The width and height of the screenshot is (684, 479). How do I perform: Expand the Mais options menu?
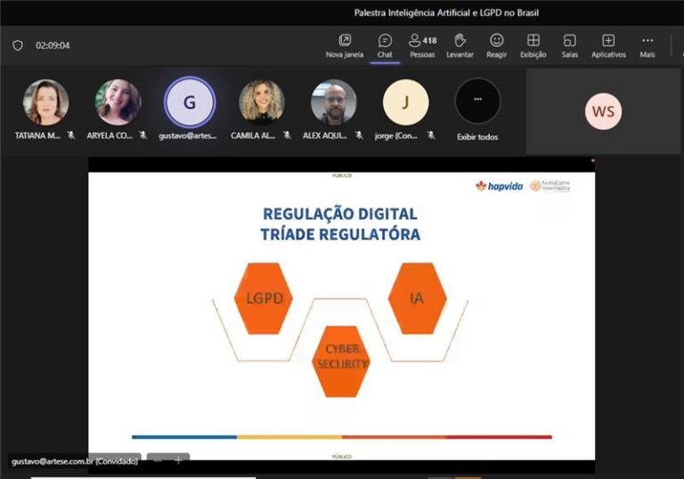point(647,45)
